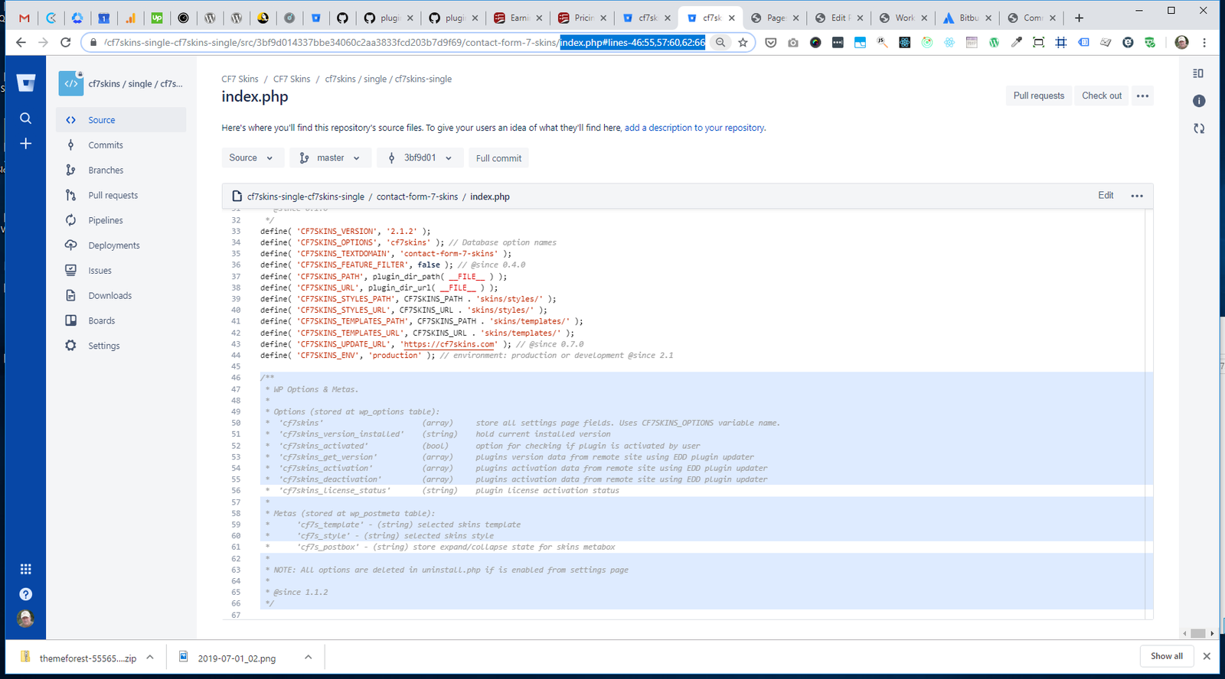Click the horizontal scrollbar under the code
The height and width of the screenshot is (679, 1225).
click(x=1197, y=633)
